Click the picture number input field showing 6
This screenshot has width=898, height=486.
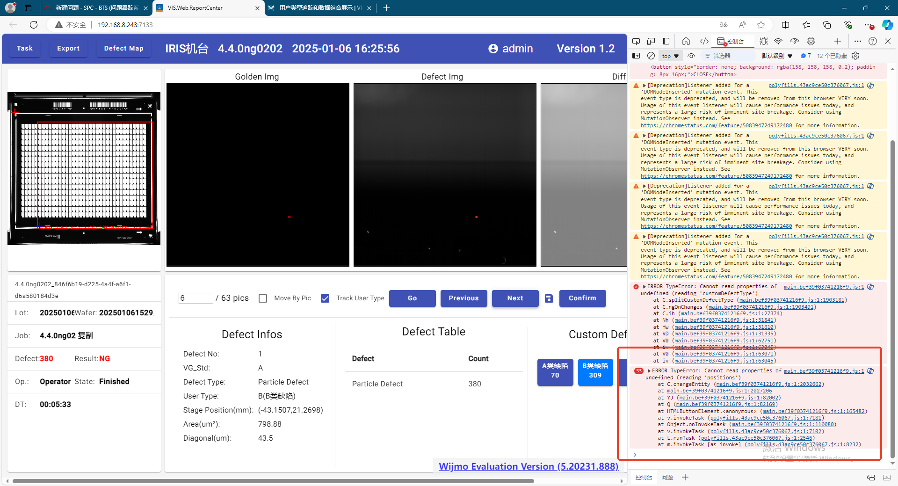pos(196,298)
